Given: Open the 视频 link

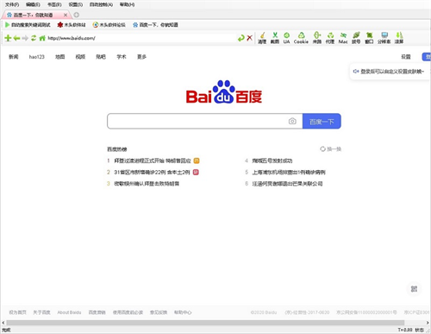Looking at the screenshot, I should pyautogui.click(x=80, y=57).
